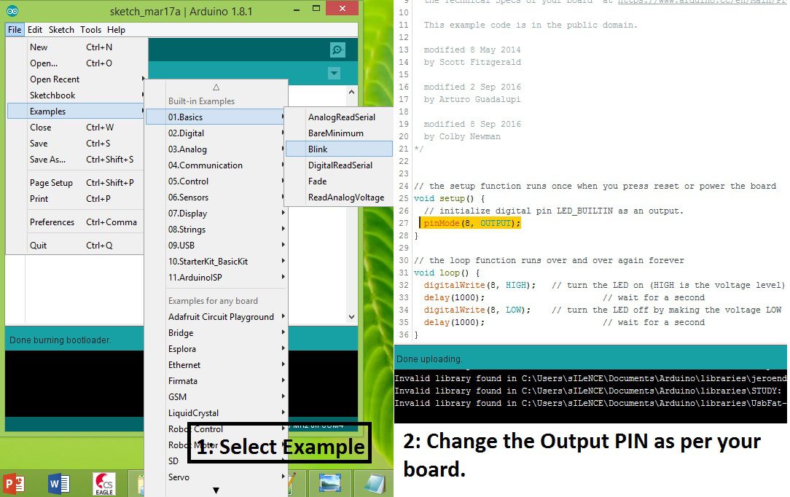Open the photo viewer taskbar icon

click(330, 483)
